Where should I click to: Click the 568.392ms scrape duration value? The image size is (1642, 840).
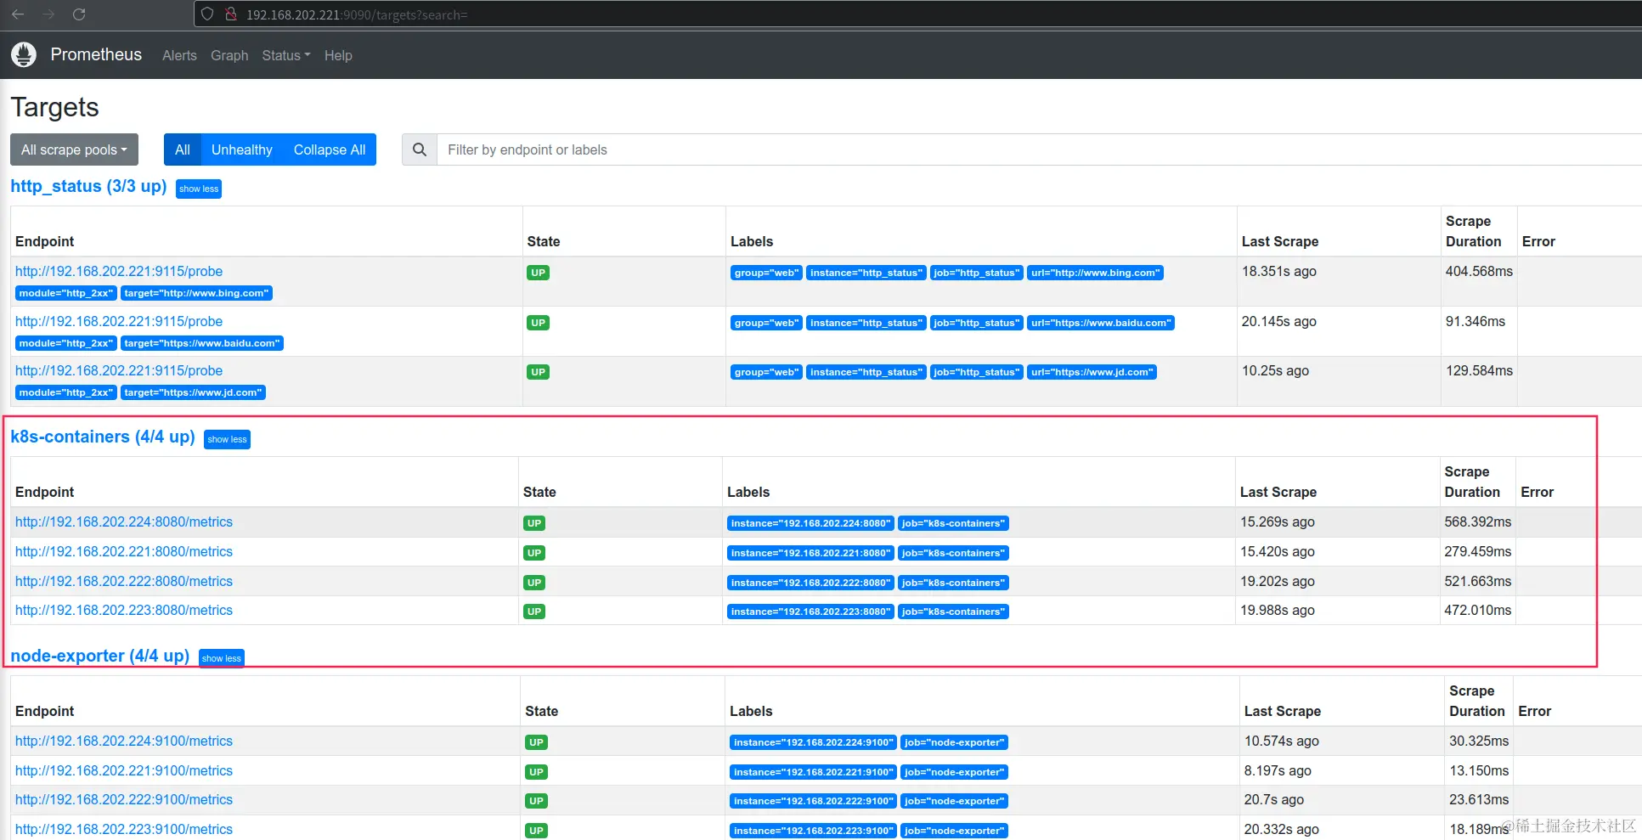1477,521
